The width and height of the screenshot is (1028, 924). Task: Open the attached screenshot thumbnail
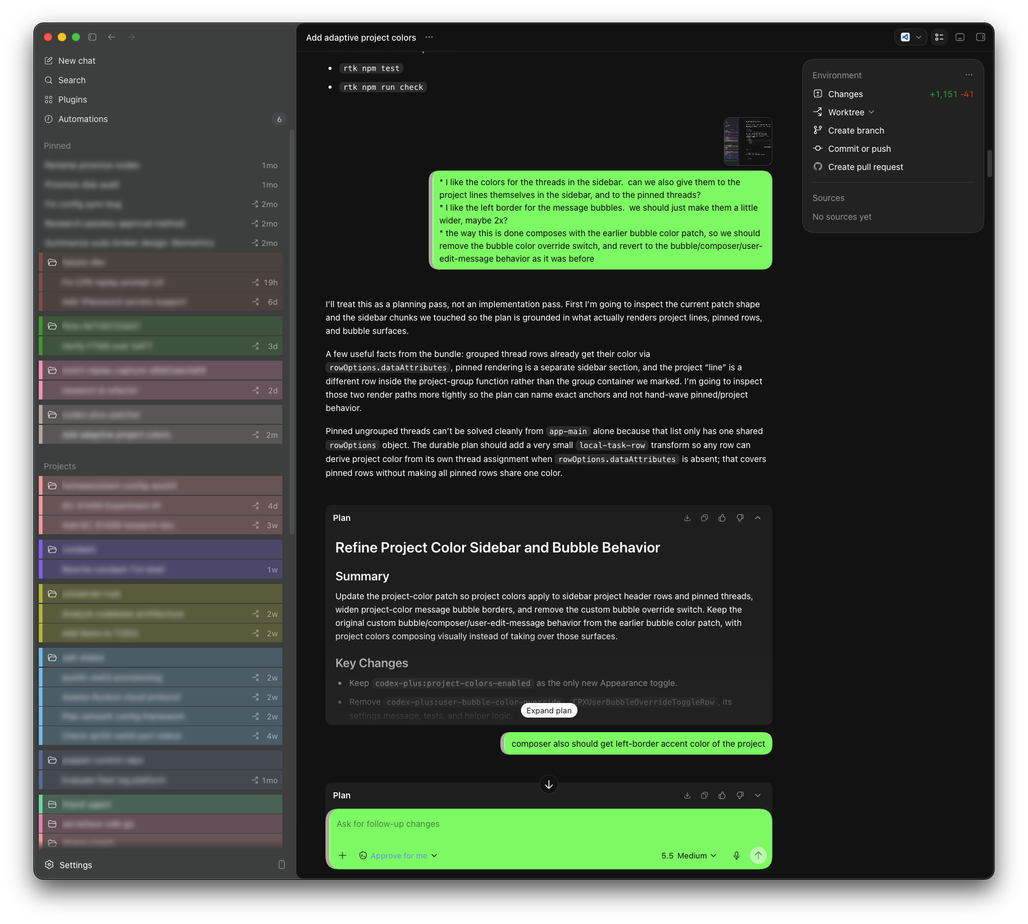click(x=747, y=141)
